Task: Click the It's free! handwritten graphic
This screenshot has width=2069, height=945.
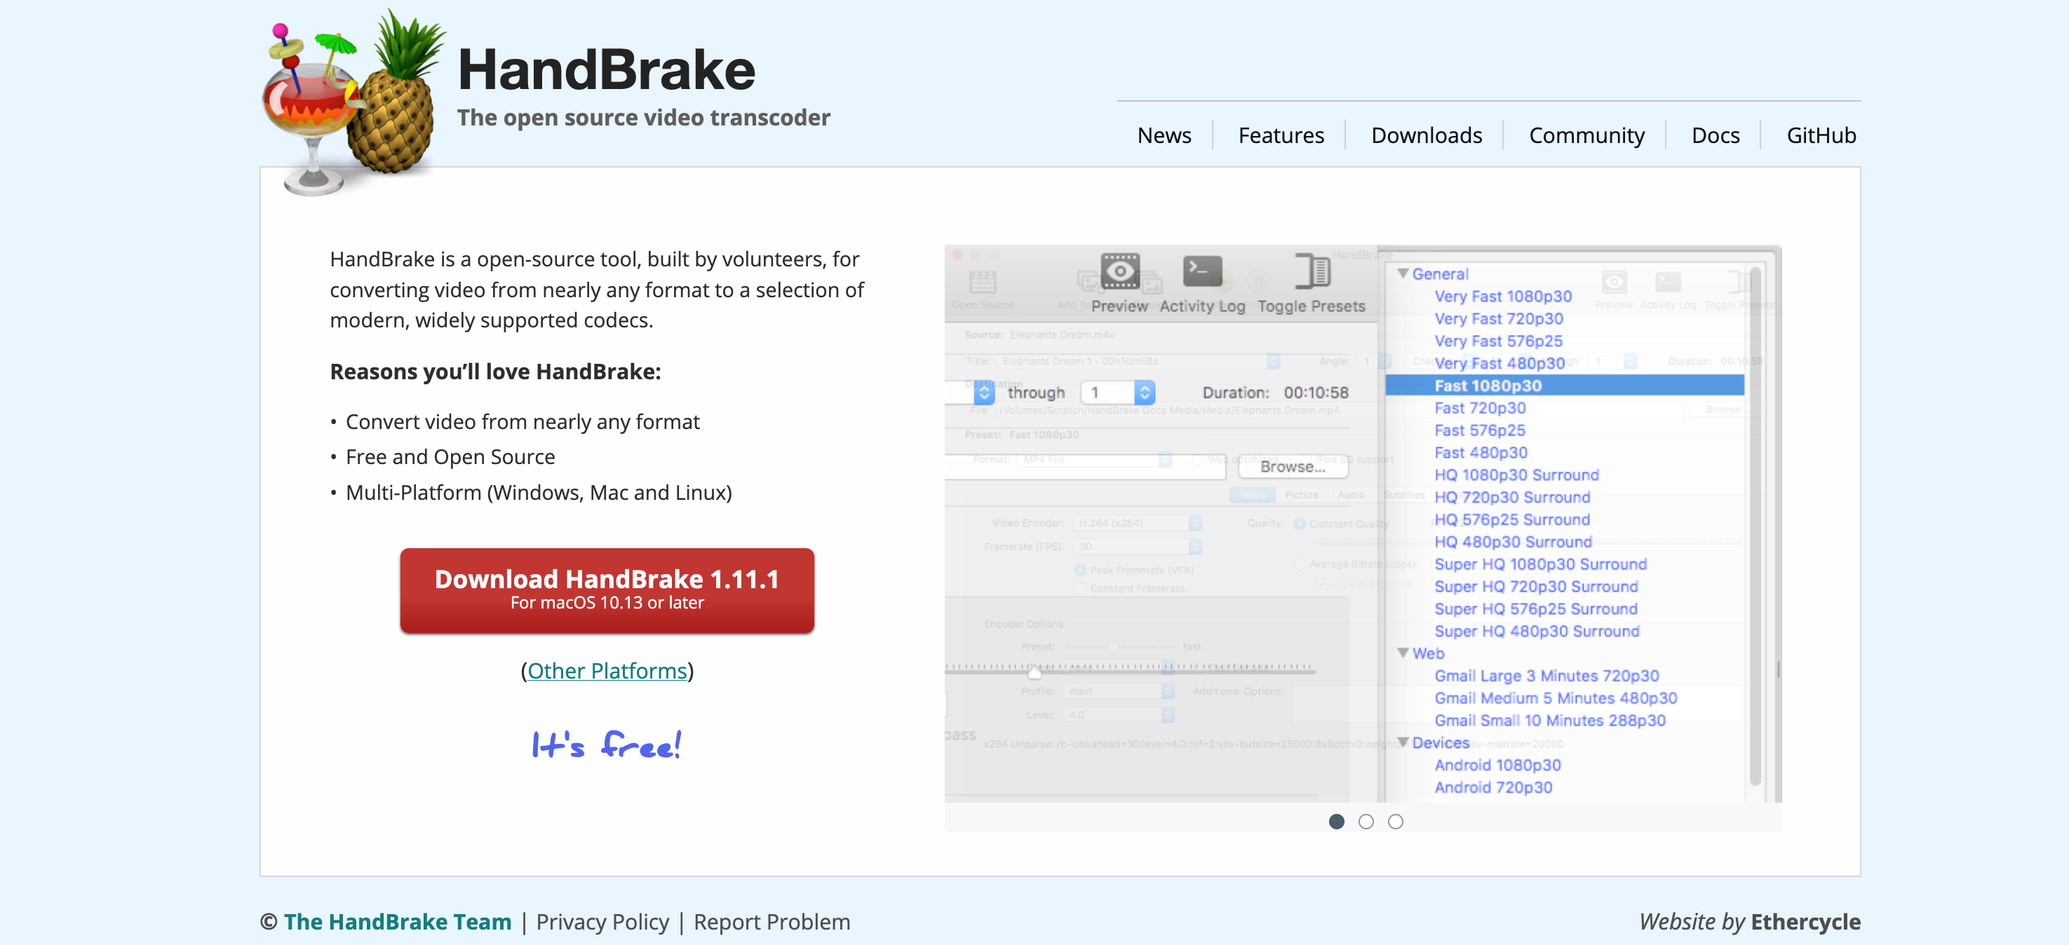Action: [x=607, y=745]
